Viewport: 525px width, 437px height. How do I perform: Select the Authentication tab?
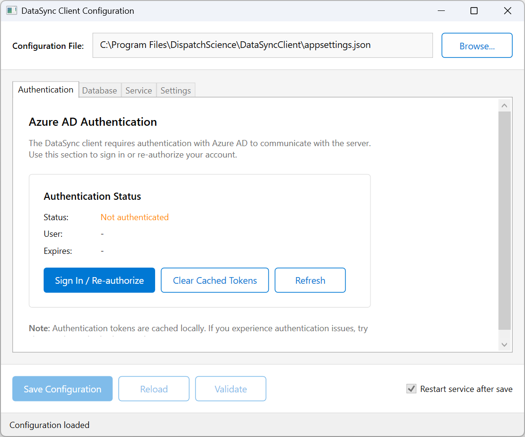coord(46,89)
